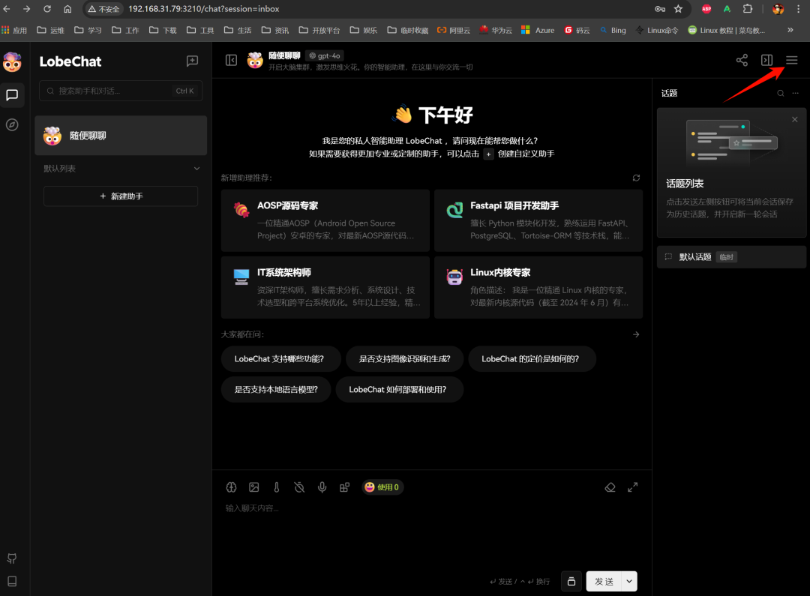Image resolution: width=810 pixels, height=596 pixels.
Task: Open the model selection brain icon
Action: (232, 487)
